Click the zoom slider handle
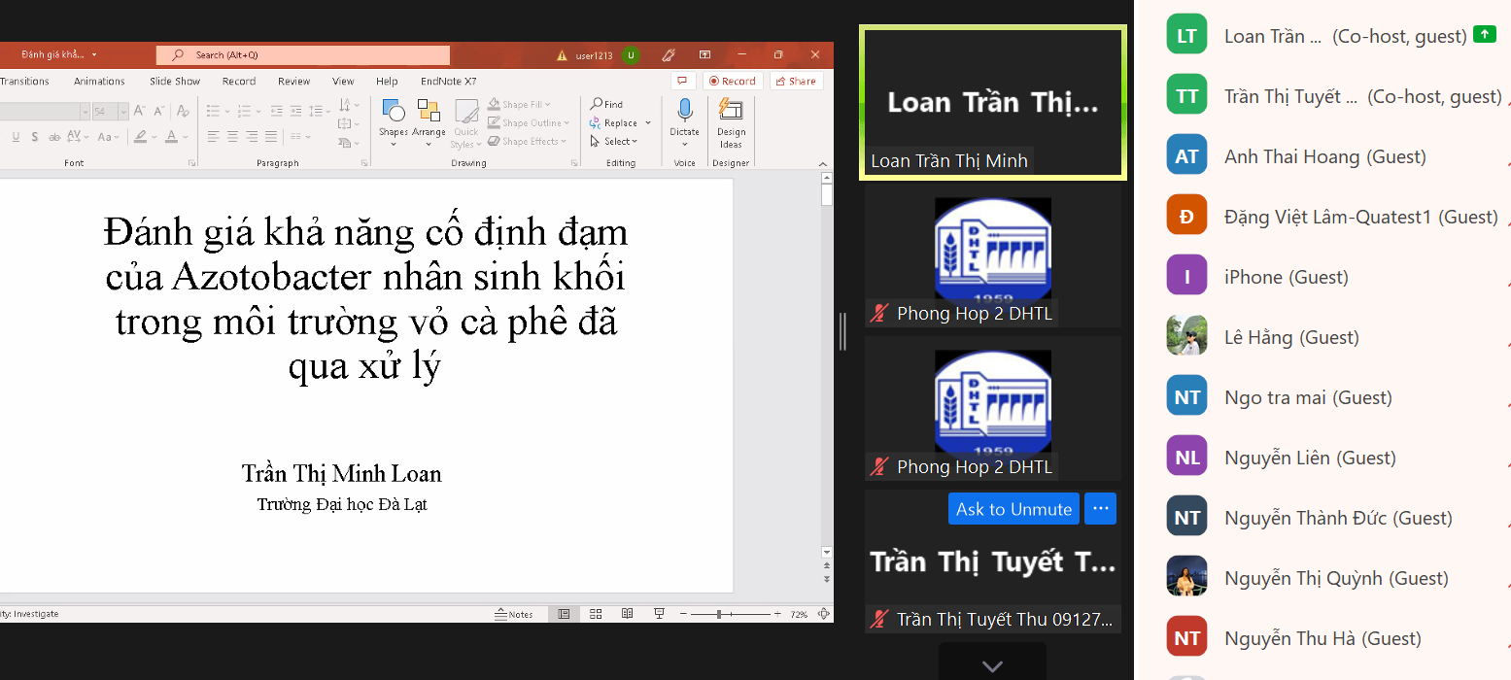Viewport: 1511px width, 680px height. 719,614
